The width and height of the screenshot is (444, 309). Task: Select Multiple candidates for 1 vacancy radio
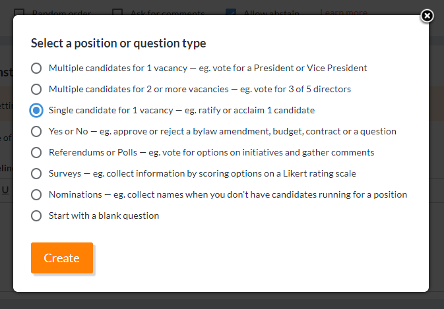(x=36, y=68)
